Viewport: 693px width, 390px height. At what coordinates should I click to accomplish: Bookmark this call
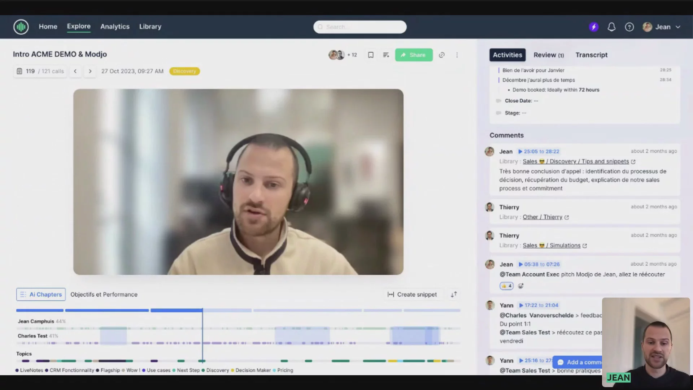point(371,55)
